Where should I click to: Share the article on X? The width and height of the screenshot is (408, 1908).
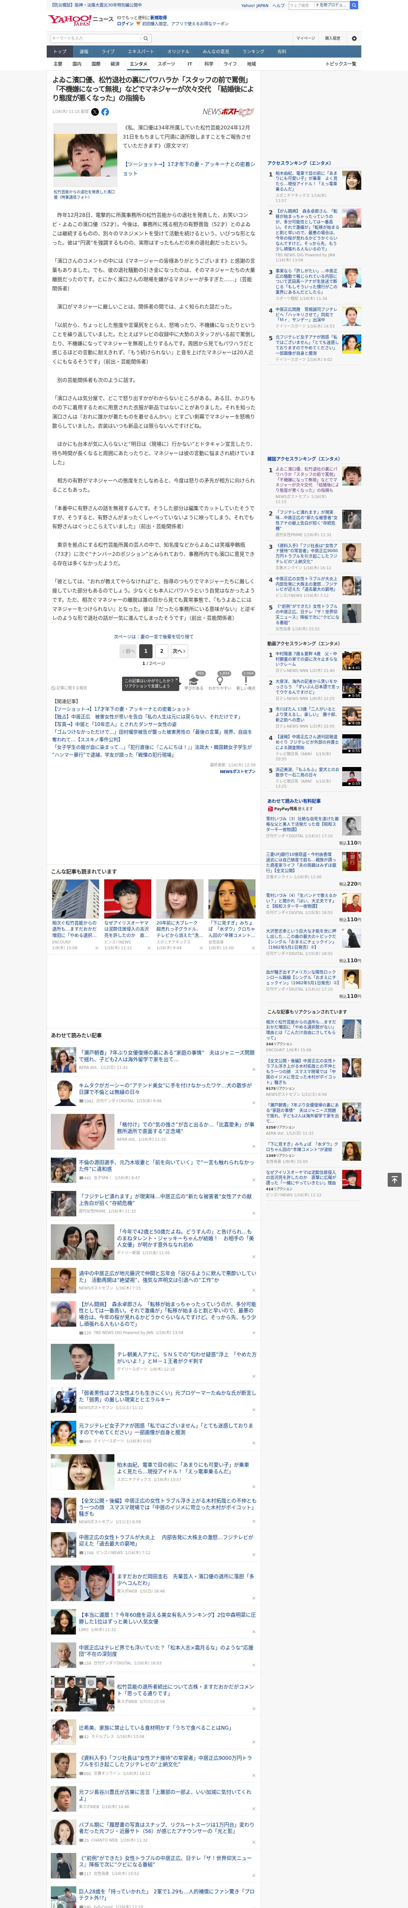[x=95, y=112]
